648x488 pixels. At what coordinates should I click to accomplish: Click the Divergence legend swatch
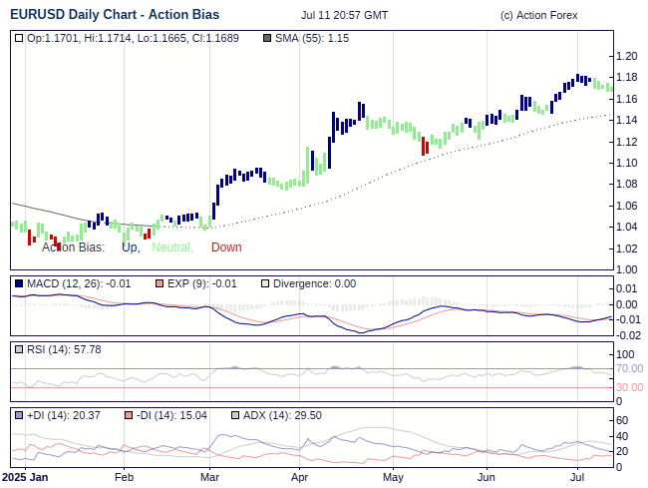pos(265,284)
